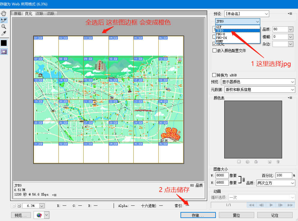Screen dimensions: 298x221
Task: Click the browser preview globe icon
Action: tap(39, 215)
